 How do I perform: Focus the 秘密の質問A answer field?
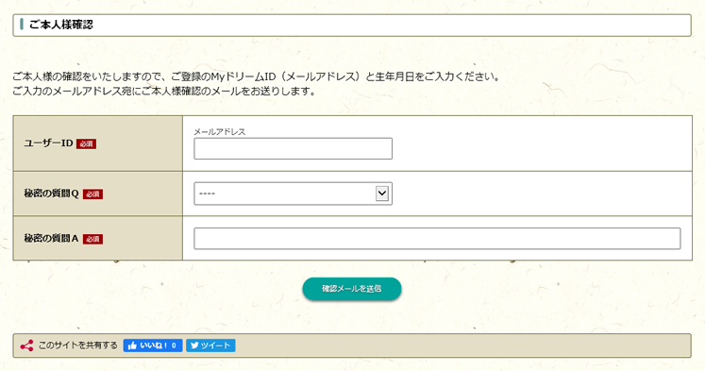(437, 238)
